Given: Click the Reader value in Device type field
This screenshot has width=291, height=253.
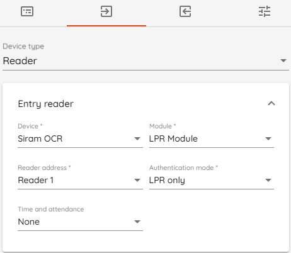Looking at the screenshot, I should 20,61.
